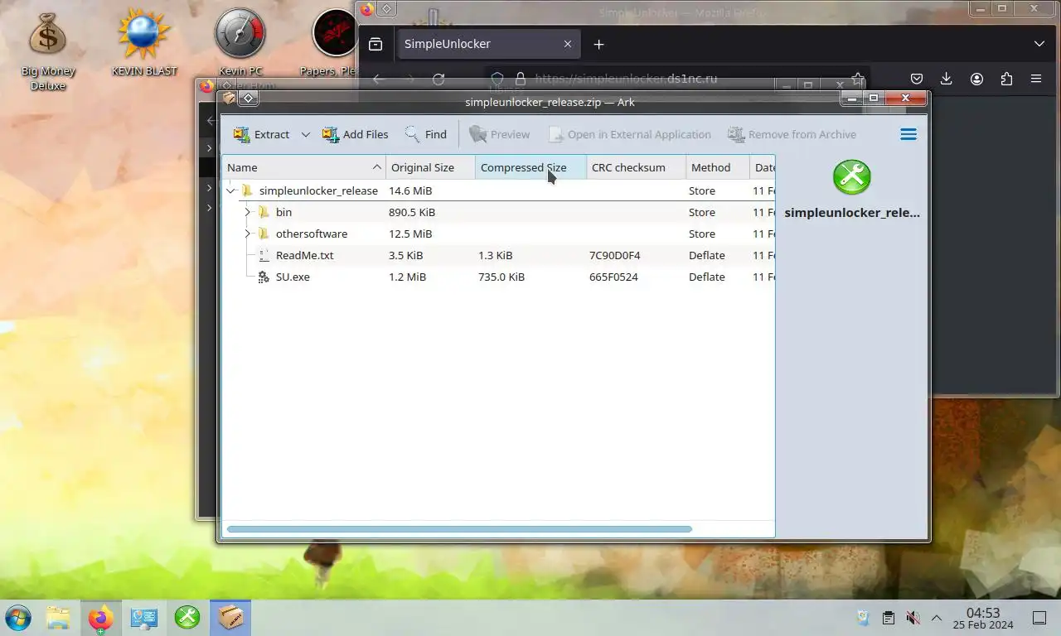
Task: Click the 14.6 MiB size value
Action: pos(410,190)
